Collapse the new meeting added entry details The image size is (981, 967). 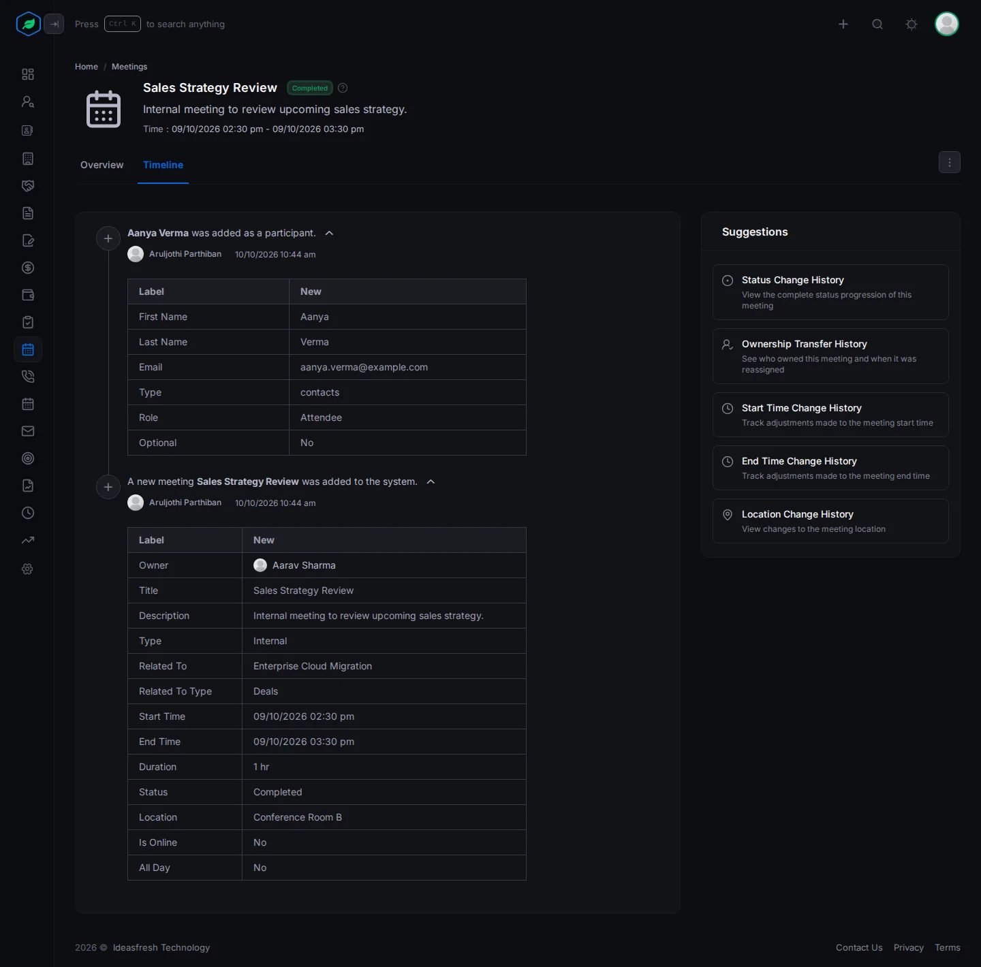[431, 481]
